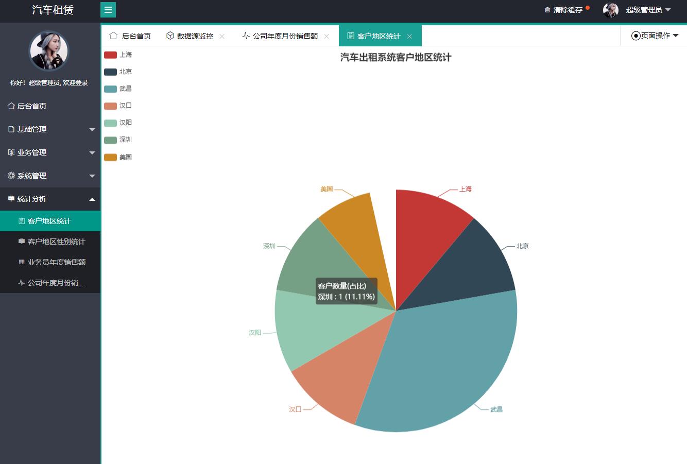Image resolution: width=687 pixels, height=464 pixels.
Task: Click the 清除缓存 link
Action: tap(568, 10)
